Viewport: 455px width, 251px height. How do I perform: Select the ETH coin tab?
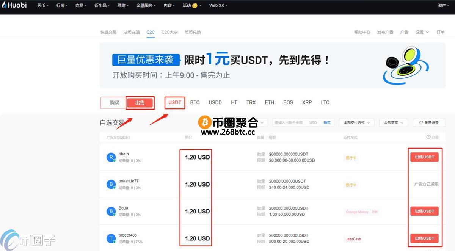click(270, 103)
